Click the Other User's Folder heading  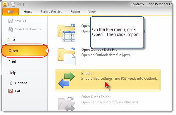[96, 97]
